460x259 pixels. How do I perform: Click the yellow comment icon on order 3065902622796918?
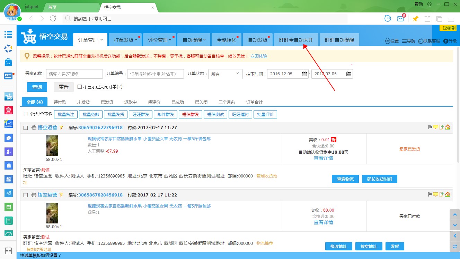tap(436, 127)
